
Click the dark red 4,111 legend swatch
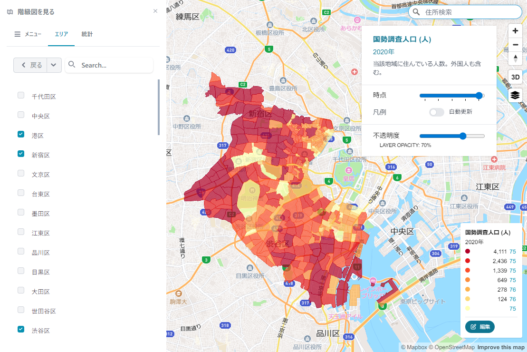pyautogui.click(x=468, y=251)
